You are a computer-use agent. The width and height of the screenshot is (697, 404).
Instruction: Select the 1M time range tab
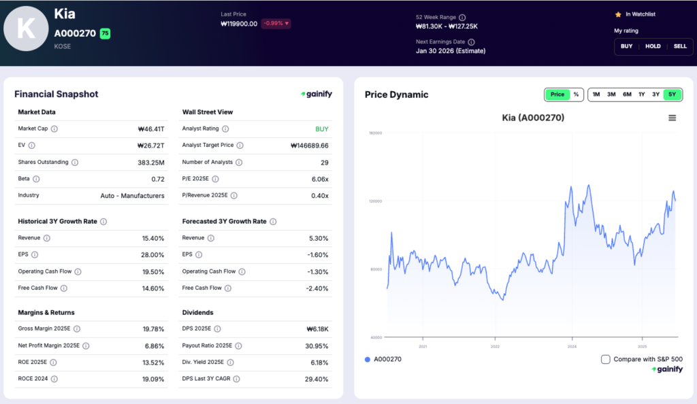tap(596, 95)
